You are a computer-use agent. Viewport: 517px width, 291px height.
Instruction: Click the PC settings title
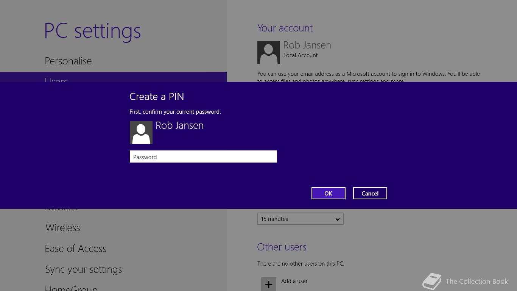point(93,31)
